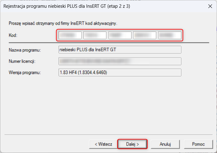Continue with the Dalej button
Image resolution: width=217 pixels, height=153 pixels.
(132, 144)
